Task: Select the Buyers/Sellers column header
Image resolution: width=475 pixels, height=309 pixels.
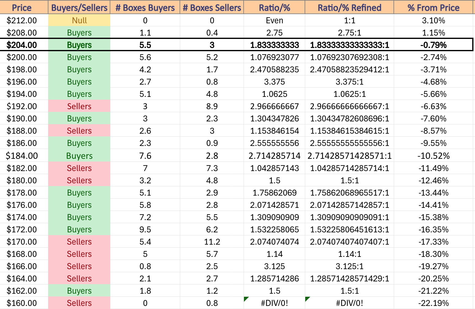Action: tap(79, 7)
